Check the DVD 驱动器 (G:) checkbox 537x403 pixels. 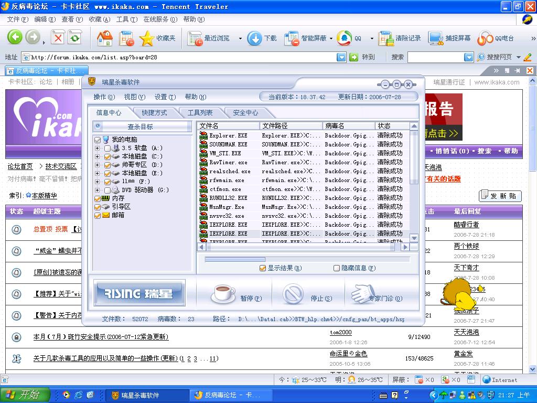pyautogui.click(x=107, y=190)
